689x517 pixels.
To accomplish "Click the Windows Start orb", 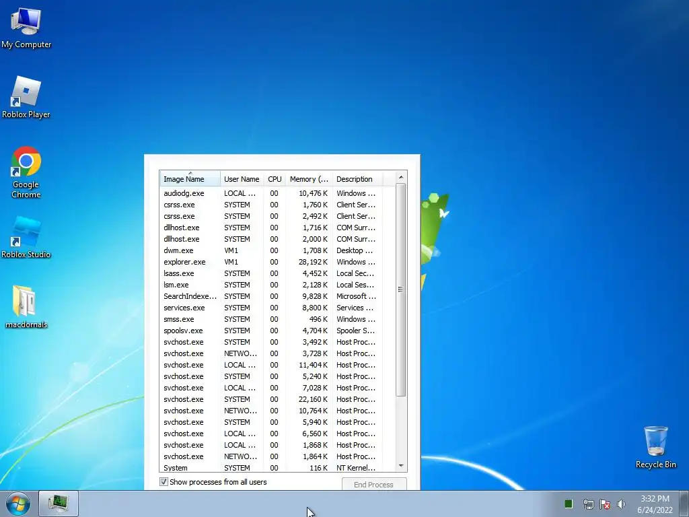I will click(17, 504).
